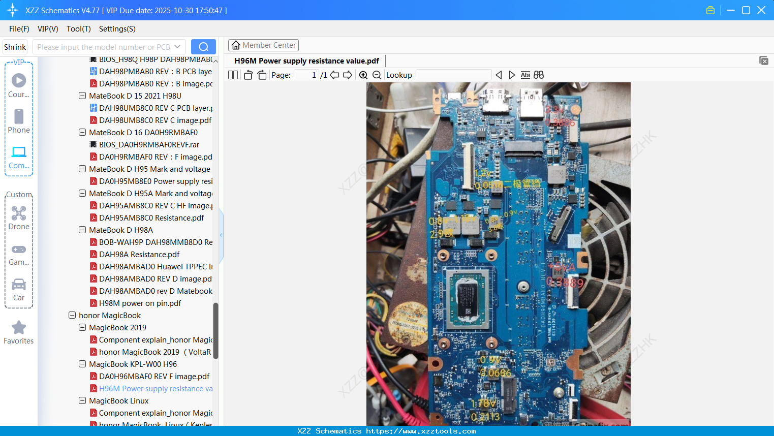Click the blue search button
The height and width of the screenshot is (436, 774).
point(203,47)
